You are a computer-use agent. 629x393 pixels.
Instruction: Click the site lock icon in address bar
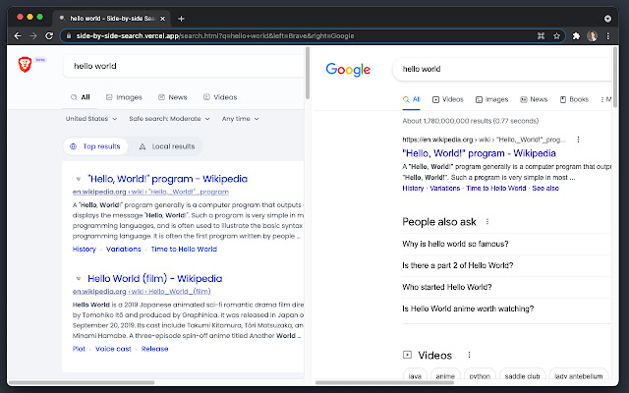[x=69, y=35]
